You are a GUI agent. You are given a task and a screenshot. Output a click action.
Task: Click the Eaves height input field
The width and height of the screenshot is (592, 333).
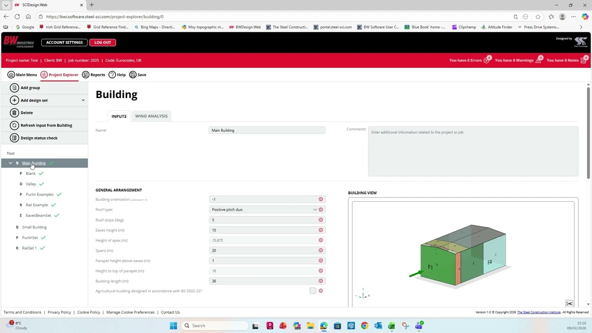[267, 230]
